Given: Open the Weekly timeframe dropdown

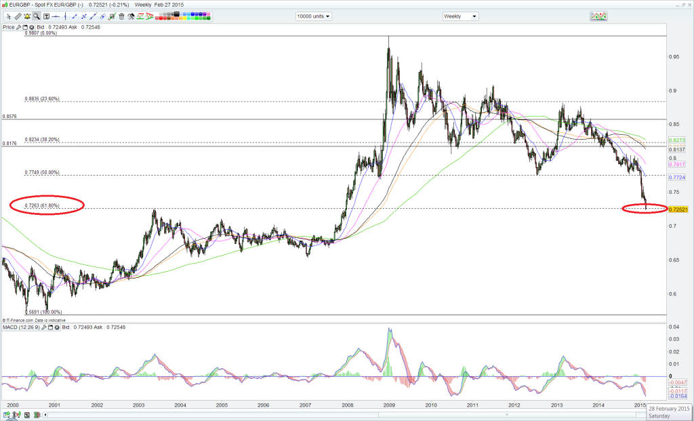Looking at the screenshot, I should pyautogui.click(x=460, y=16).
